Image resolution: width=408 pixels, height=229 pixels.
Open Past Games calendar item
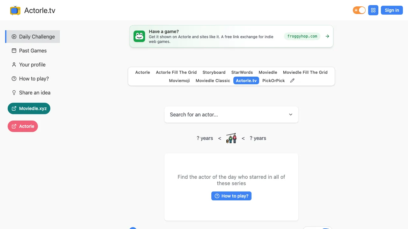point(33,51)
